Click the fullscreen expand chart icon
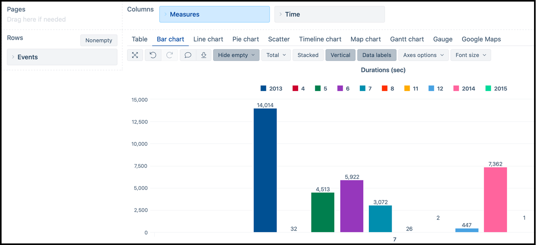The image size is (536, 245). tap(135, 55)
